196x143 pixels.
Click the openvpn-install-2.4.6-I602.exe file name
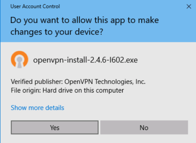point(85,60)
